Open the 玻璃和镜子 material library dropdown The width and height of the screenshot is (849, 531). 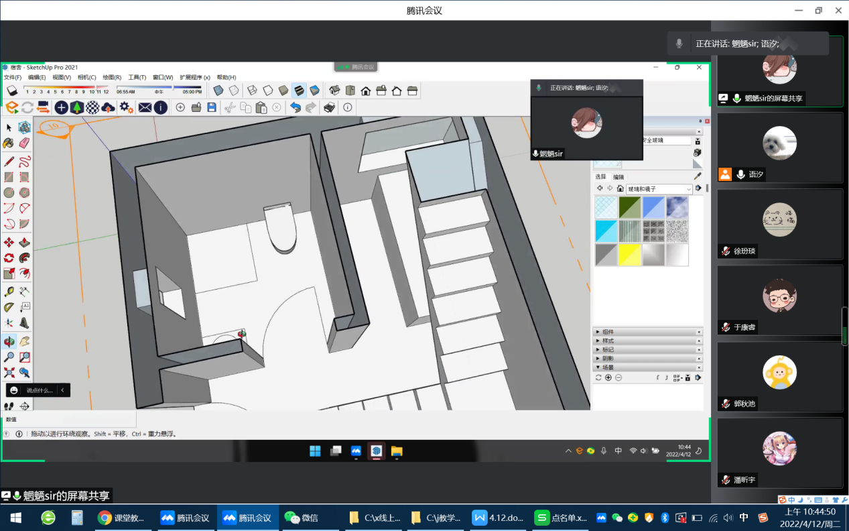(x=688, y=189)
